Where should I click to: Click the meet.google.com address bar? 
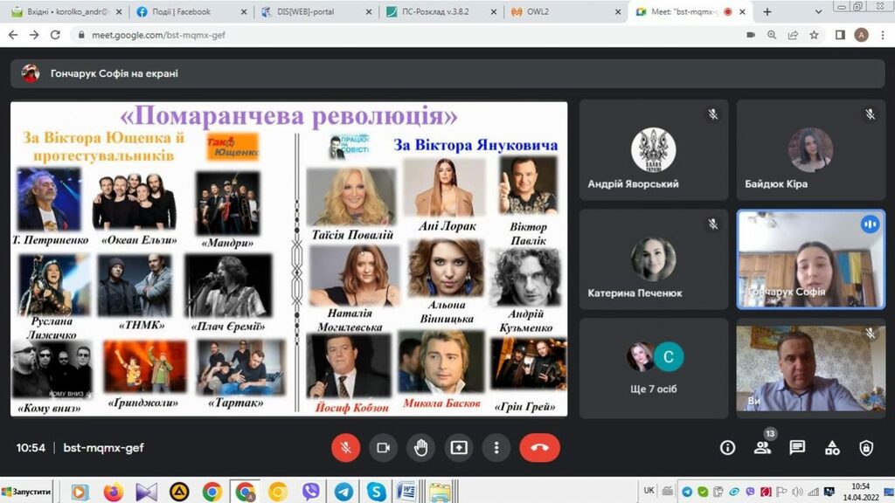tap(350, 35)
